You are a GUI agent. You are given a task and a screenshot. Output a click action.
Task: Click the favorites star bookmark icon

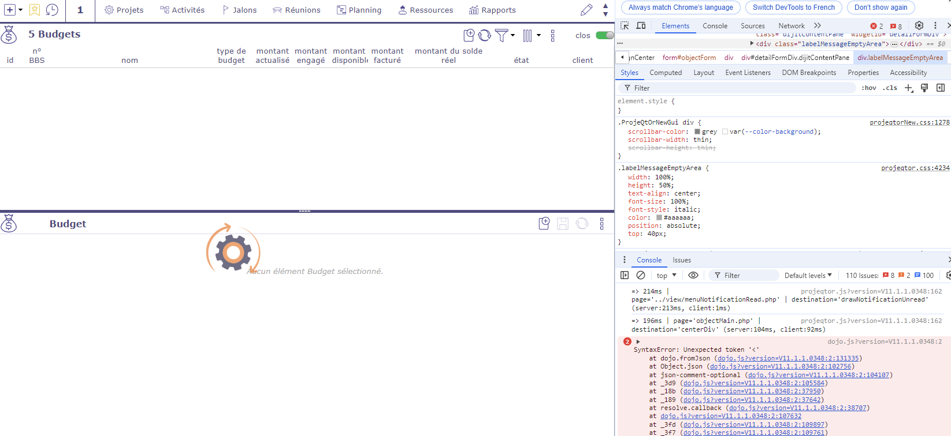click(x=35, y=10)
